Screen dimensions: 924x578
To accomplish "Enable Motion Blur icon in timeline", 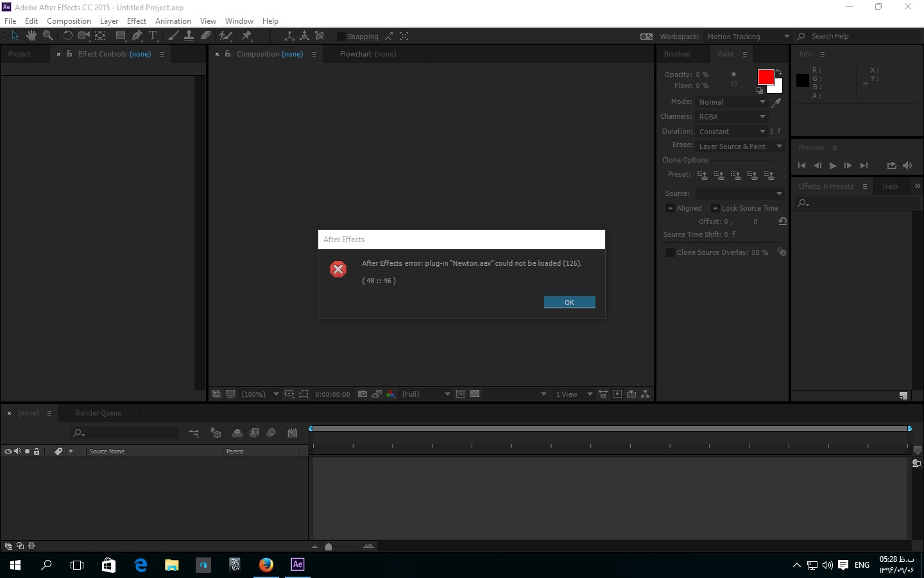I will [x=271, y=433].
